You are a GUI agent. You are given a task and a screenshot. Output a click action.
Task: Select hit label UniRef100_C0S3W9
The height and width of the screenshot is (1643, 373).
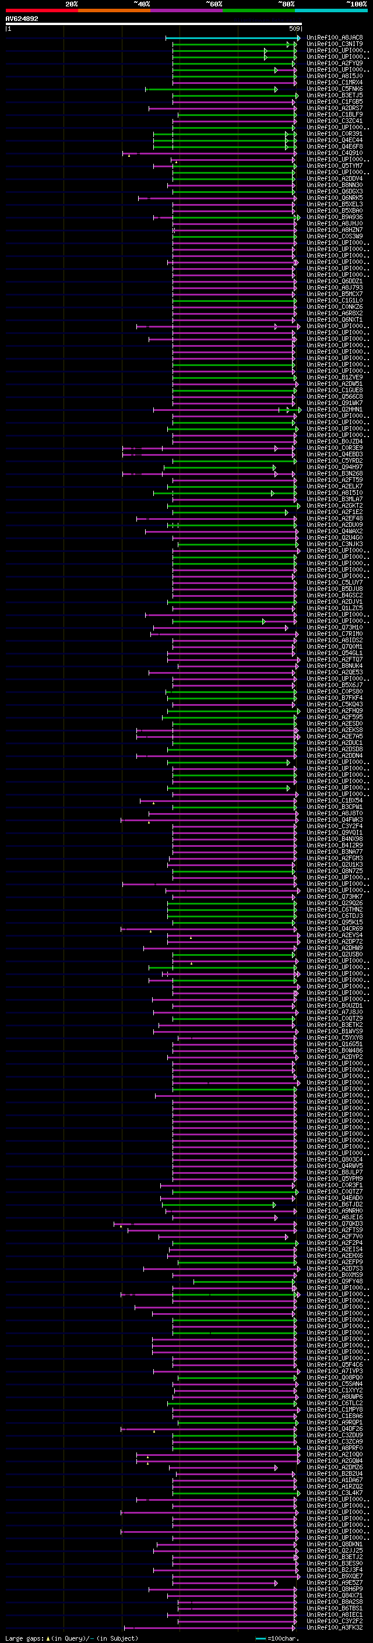point(335,236)
